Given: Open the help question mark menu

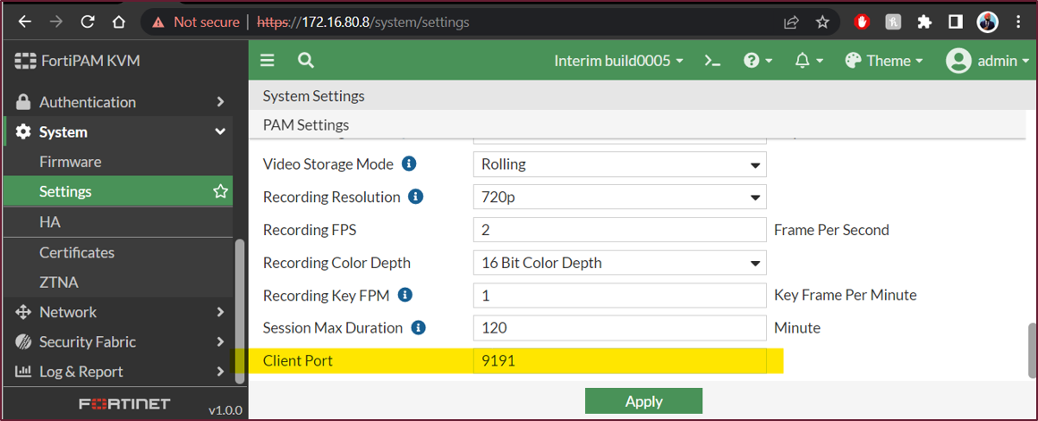Looking at the screenshot, I should point(756,61).
